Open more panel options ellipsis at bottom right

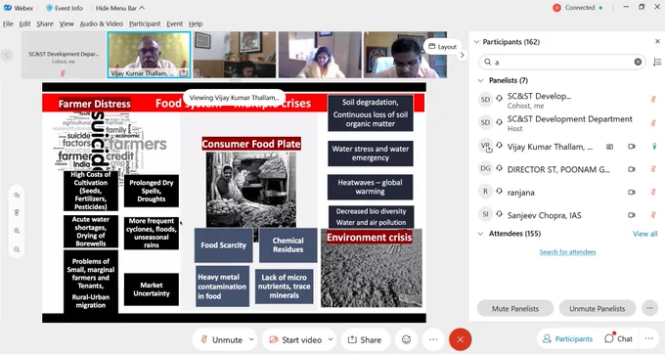pos(649,338)
